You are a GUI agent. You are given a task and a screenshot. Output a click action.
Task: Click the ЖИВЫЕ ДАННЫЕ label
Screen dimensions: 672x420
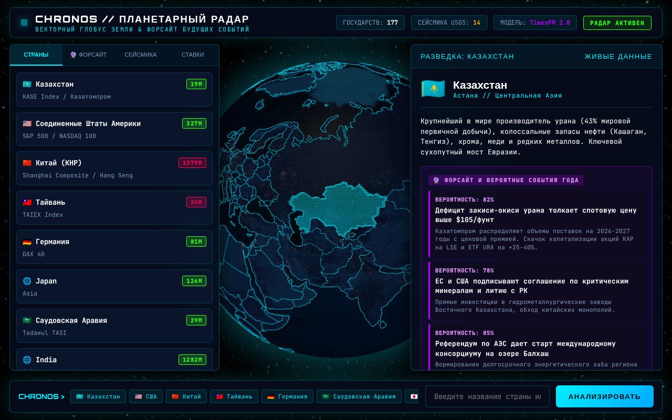coord(618,56)
